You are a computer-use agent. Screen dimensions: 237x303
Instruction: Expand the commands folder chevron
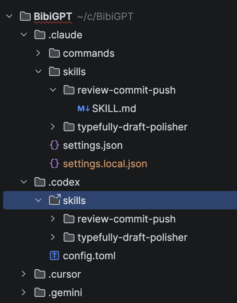(x=38, y=53)
